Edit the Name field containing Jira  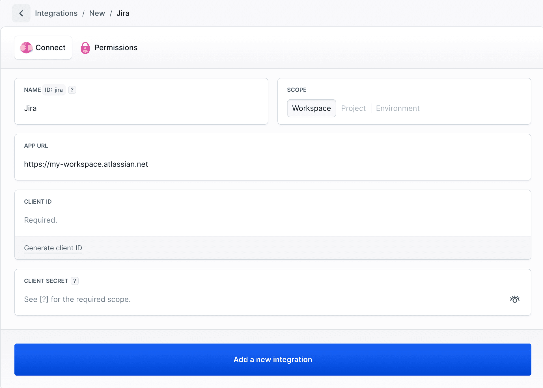click(141, 108)
